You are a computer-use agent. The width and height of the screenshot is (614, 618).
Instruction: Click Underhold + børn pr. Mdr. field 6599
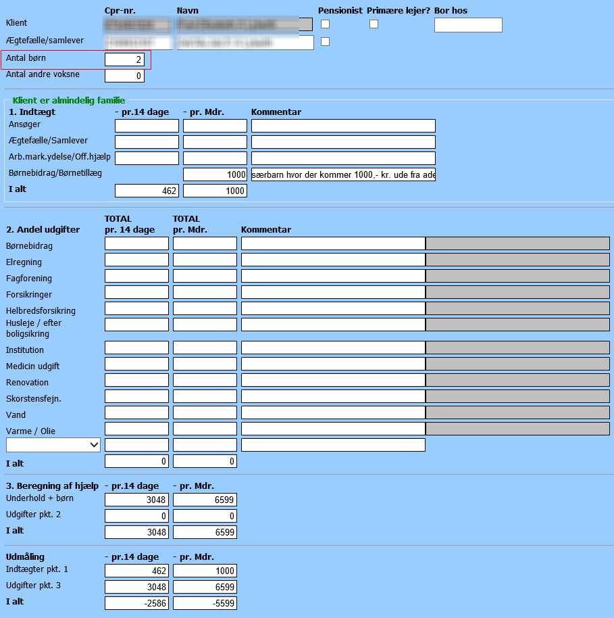pyautogui.click(x=205, y=500)
